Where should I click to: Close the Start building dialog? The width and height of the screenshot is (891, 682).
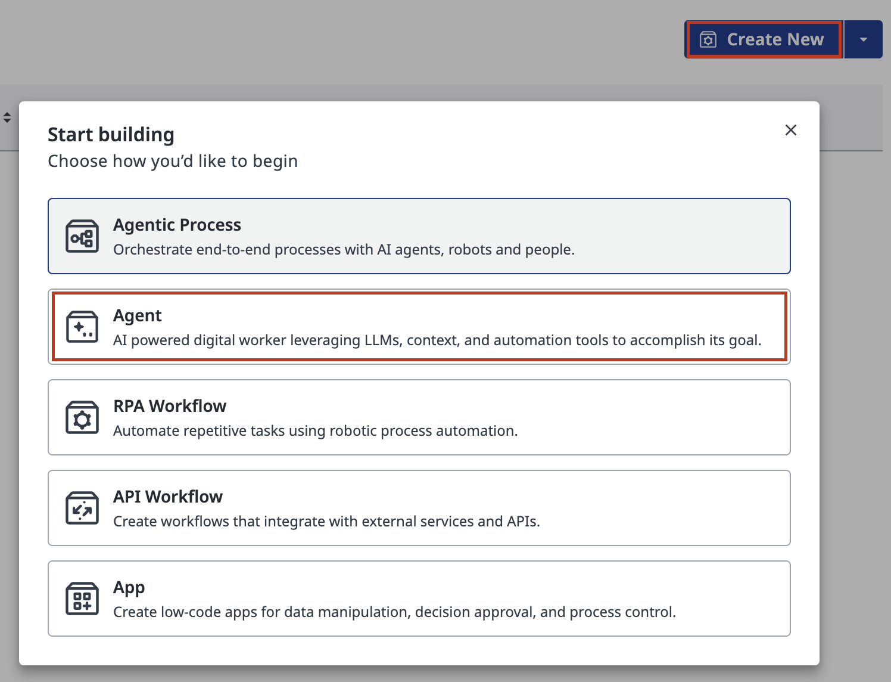pos(791,130)
